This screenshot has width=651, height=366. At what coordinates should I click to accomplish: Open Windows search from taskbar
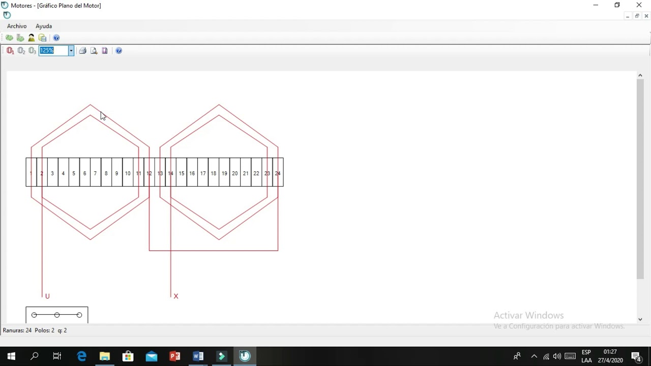(34, 356)
